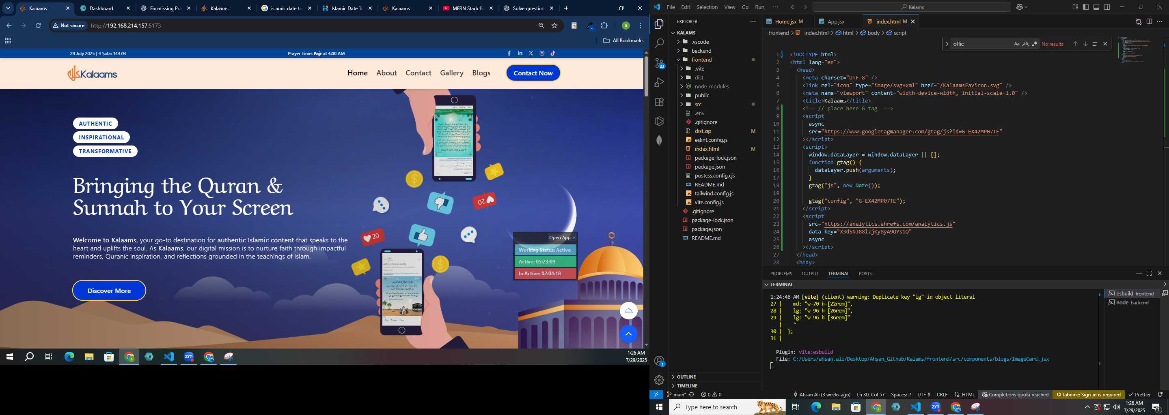Open ImageCard.jsx file path link in terminal
The image size is (1169, 415).
click(x=921, y=359)
